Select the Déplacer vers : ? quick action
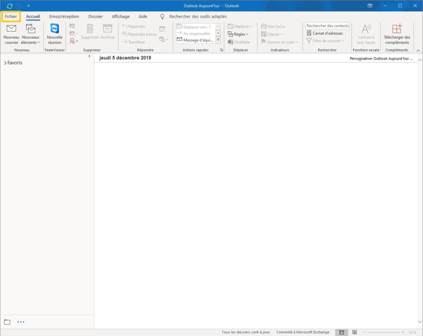The width and height of the screenshot is (423, 336). [x=196, y=26]
